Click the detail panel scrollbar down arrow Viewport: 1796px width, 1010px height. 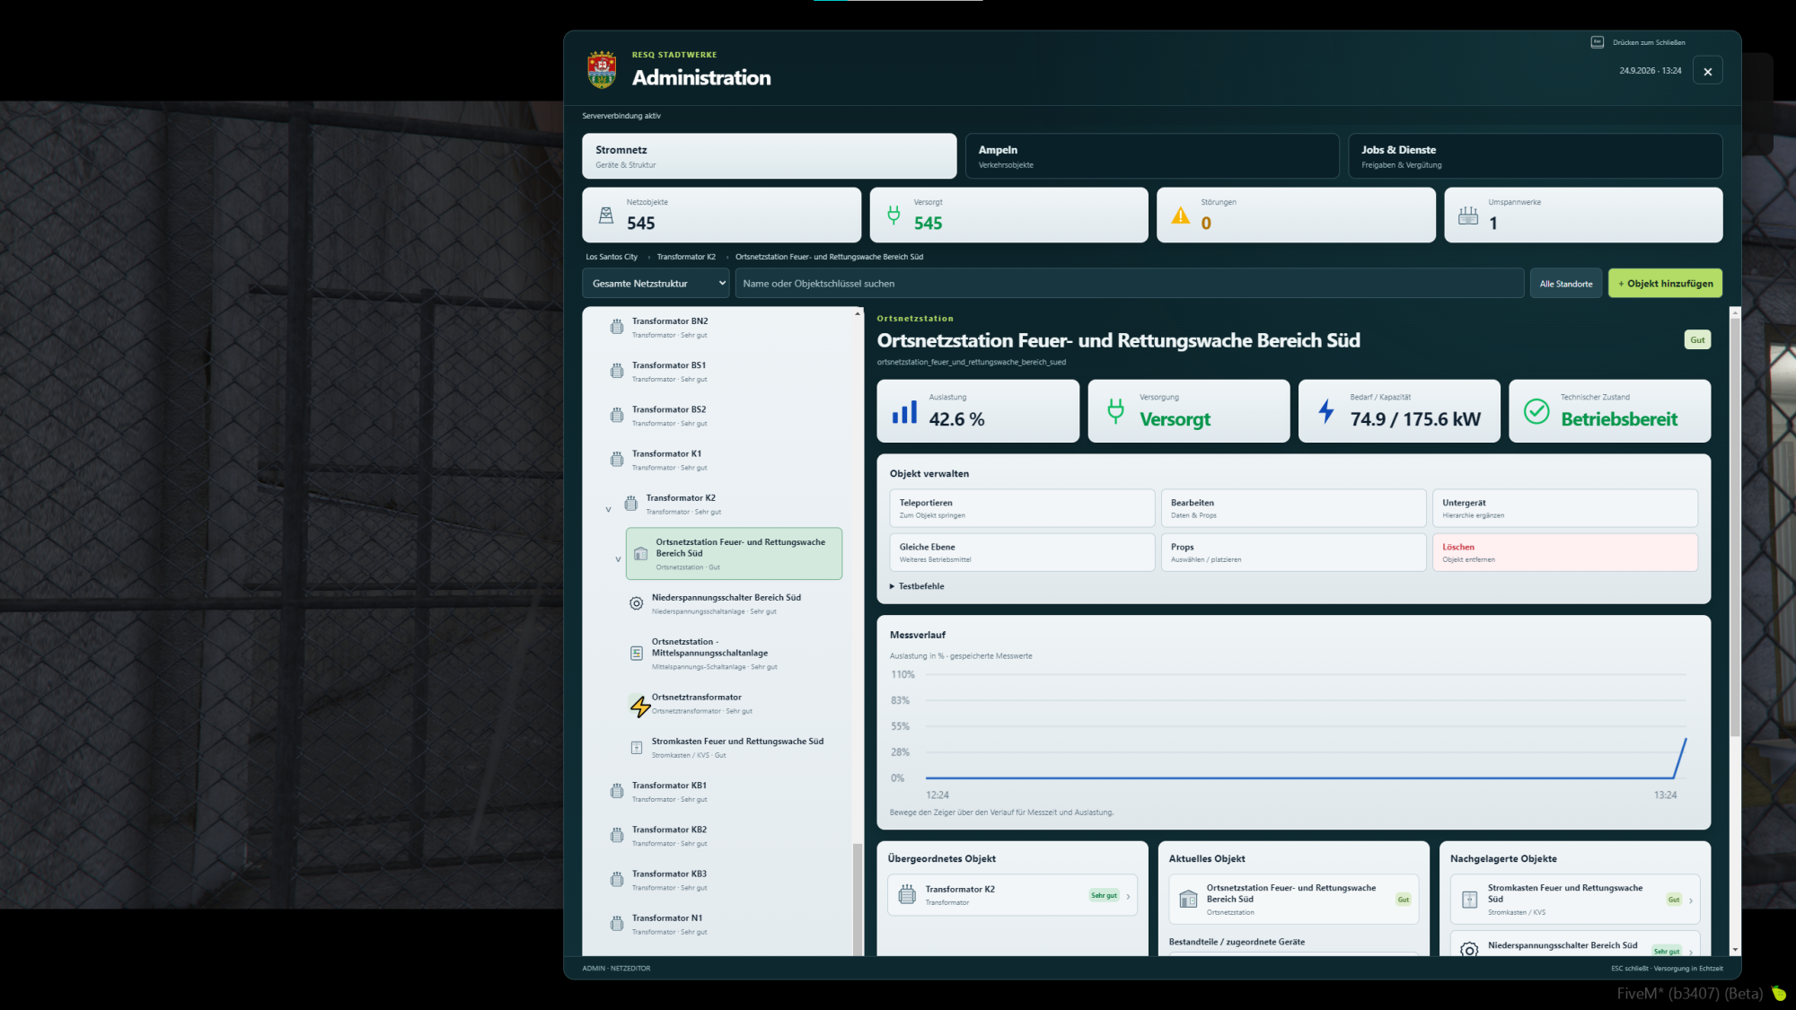[x=1735, y=949]
